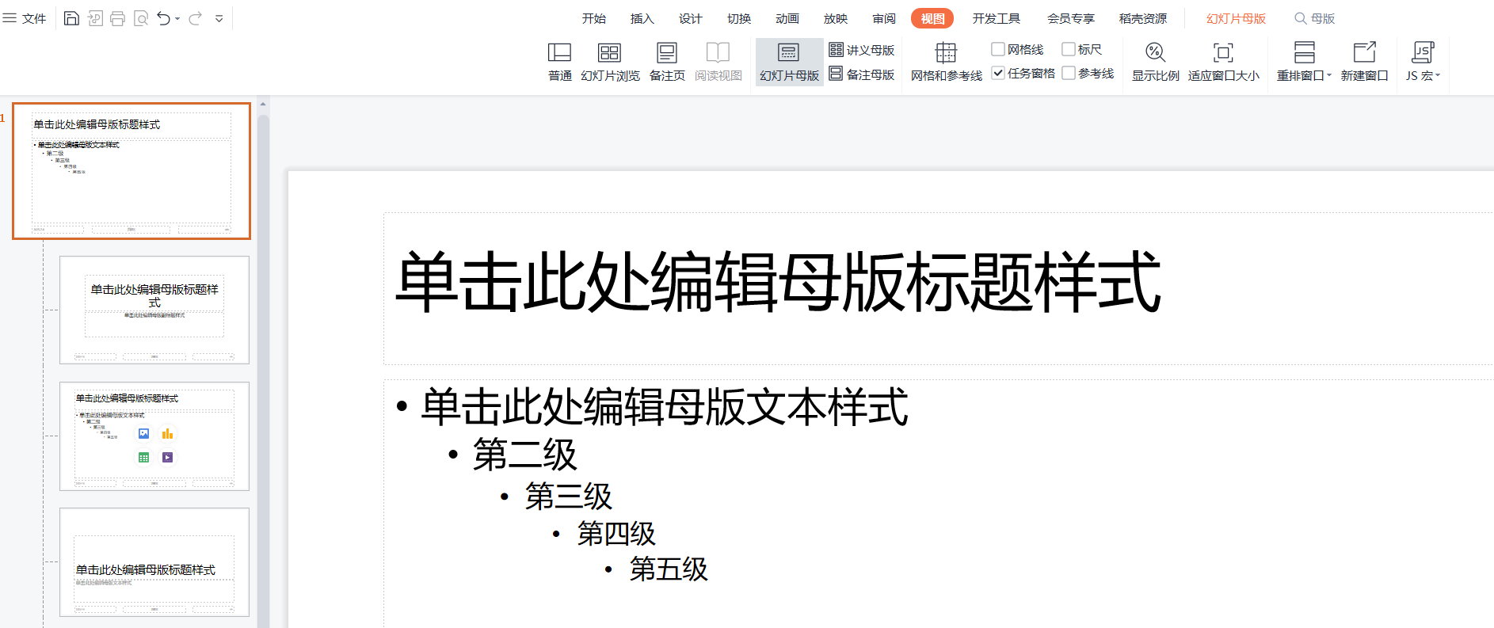The height and width of the screenshot is (628, 1494).
Task: Click the 第三级 text line
Action: pos(569,497)
